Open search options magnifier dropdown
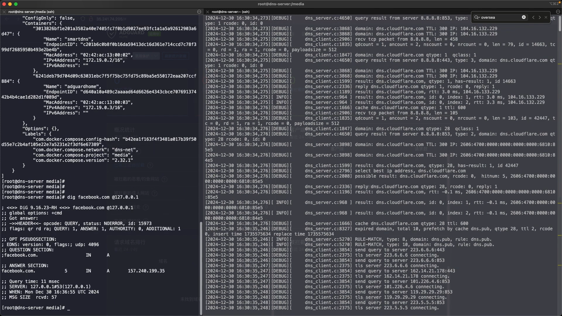 coord(477,17)
